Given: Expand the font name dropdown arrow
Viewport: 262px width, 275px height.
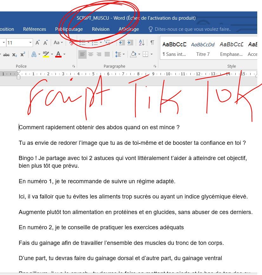Looking at the screenshot, I should pyautogui.click(x=4, y=43).
